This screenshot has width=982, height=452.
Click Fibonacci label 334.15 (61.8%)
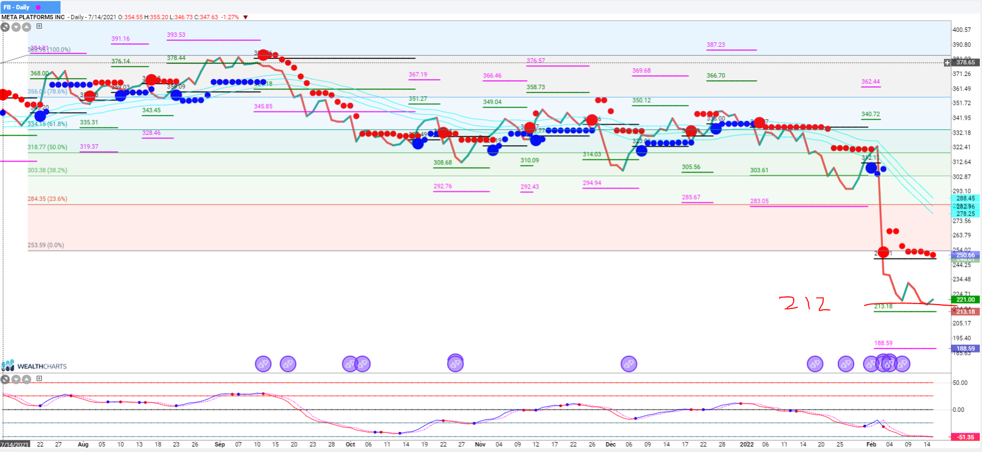[47, 124]
